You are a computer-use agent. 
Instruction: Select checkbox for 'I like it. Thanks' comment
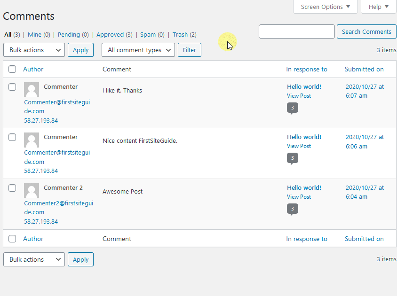[12, 87]
